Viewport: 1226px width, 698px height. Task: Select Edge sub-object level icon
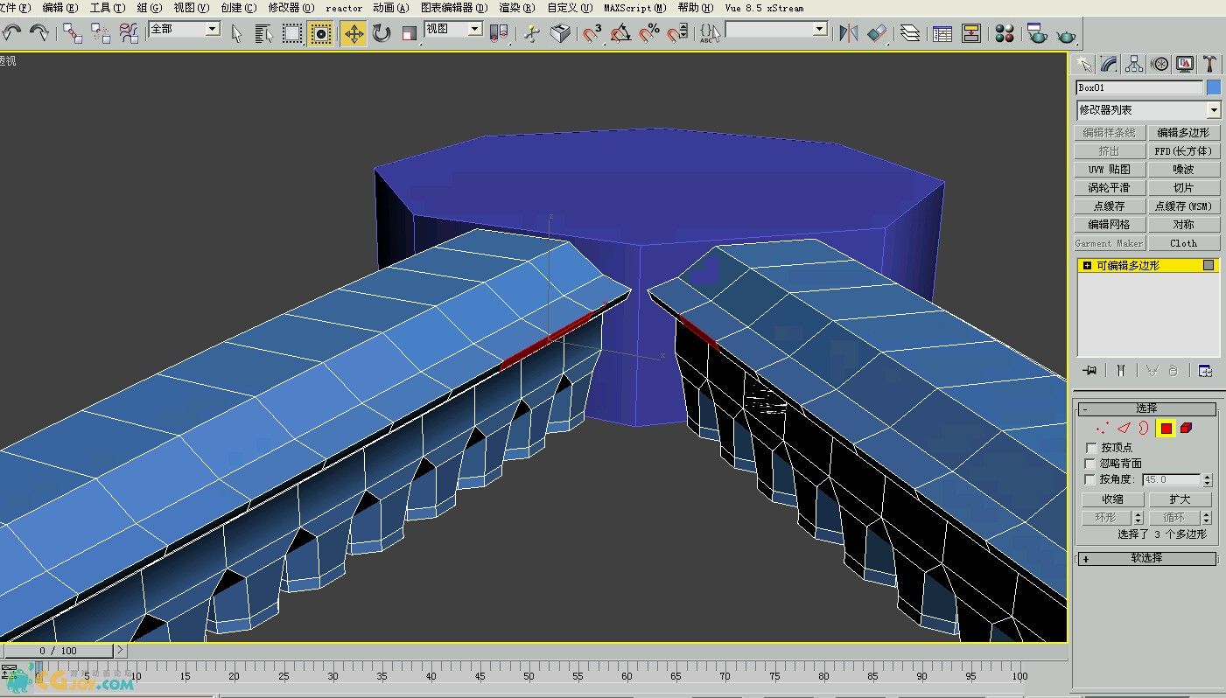1124,428
